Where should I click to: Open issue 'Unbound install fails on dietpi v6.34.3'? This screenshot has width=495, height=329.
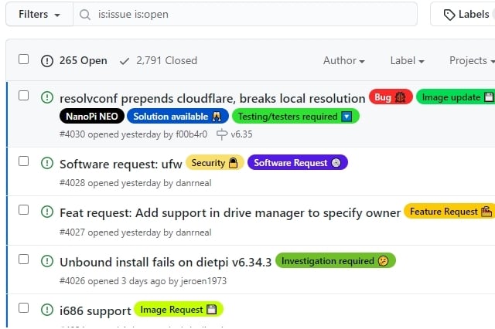tap(166, 262)
